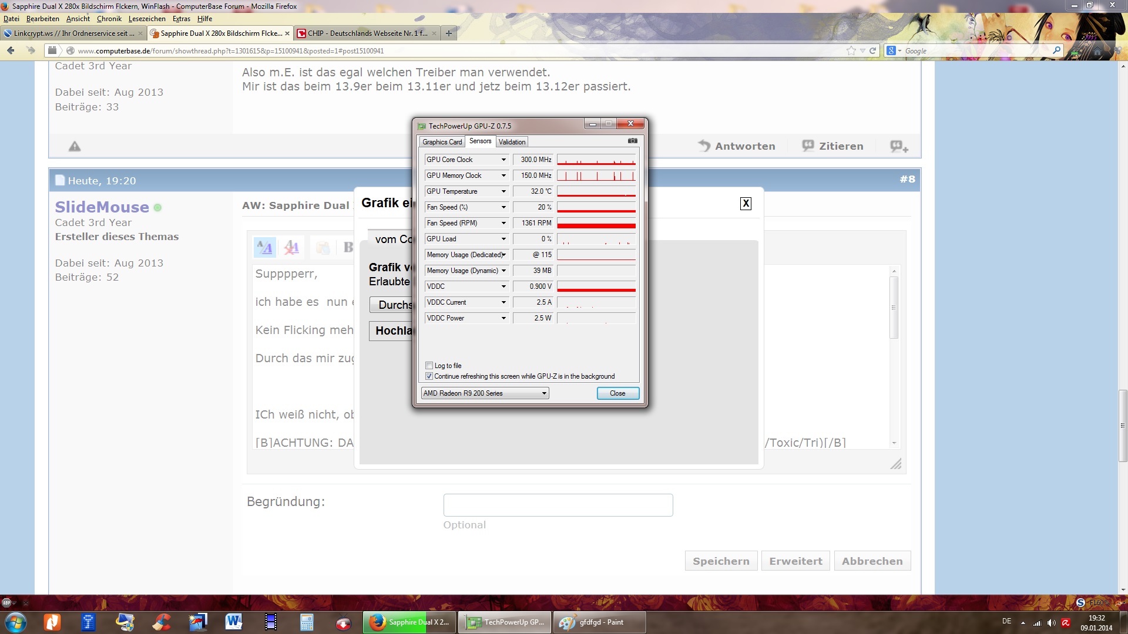Click the Begründung text field

[558, 505]
